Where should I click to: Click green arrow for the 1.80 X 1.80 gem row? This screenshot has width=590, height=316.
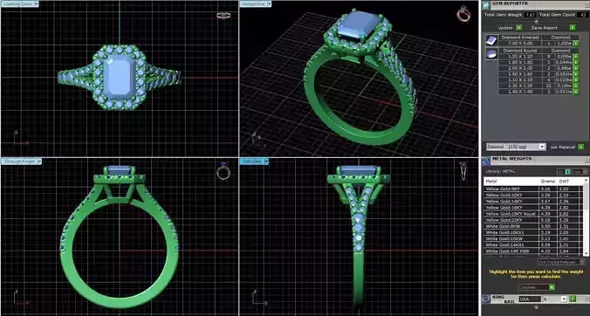pyautogui.click(x=576, y=63)
